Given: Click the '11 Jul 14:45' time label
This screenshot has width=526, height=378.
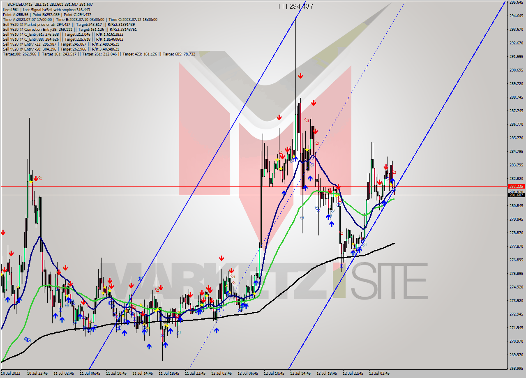Looking at the screenshot, I should click(x=142, y=374).
